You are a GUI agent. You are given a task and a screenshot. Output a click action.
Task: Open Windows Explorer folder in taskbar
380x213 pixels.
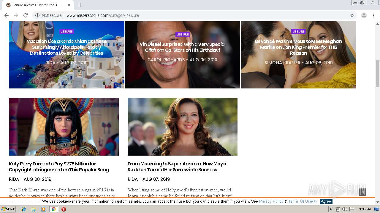(34, 209)
